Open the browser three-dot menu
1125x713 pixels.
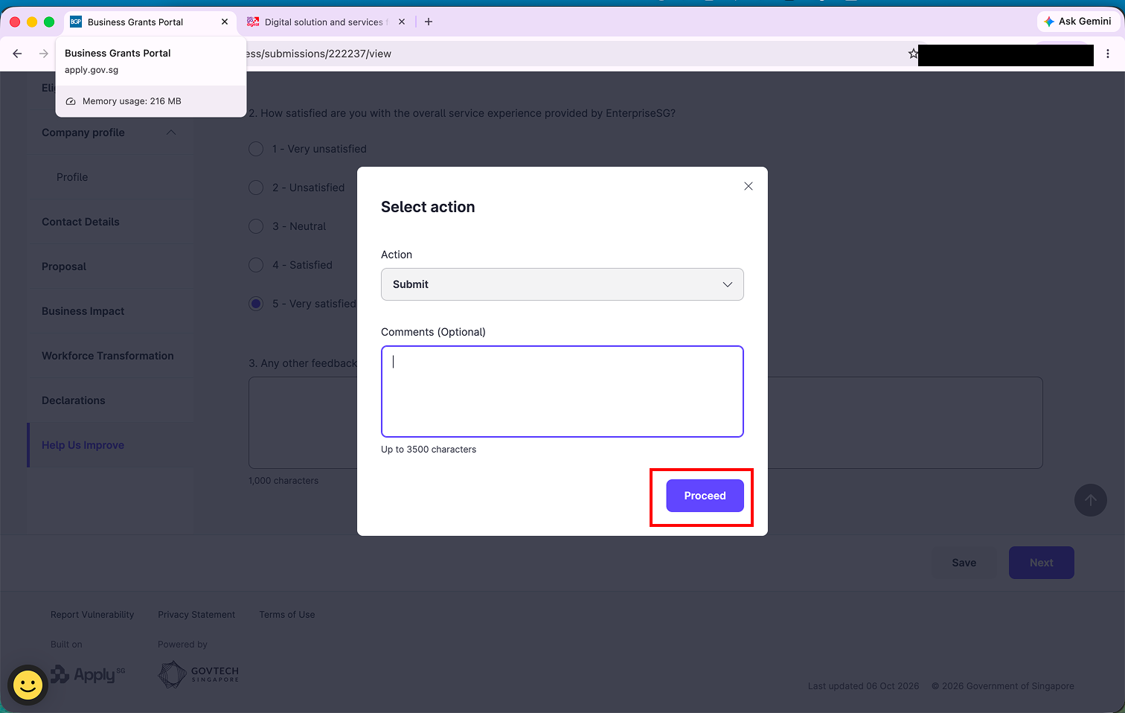click(1108, 54)
